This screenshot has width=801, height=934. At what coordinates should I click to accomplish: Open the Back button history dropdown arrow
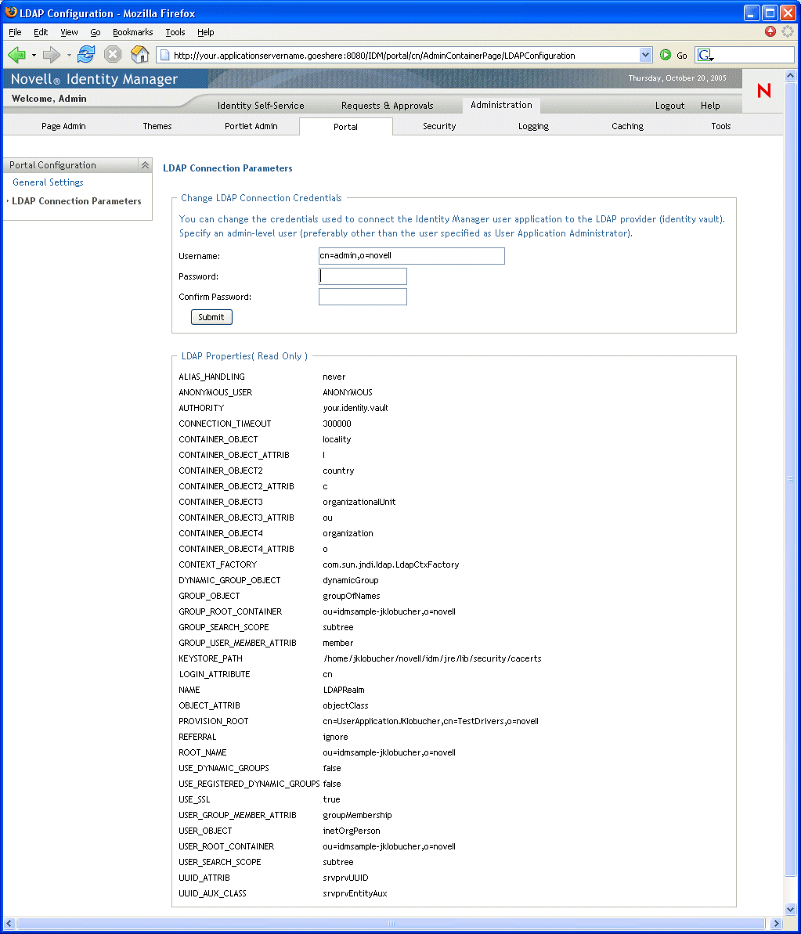pos(34,56)
